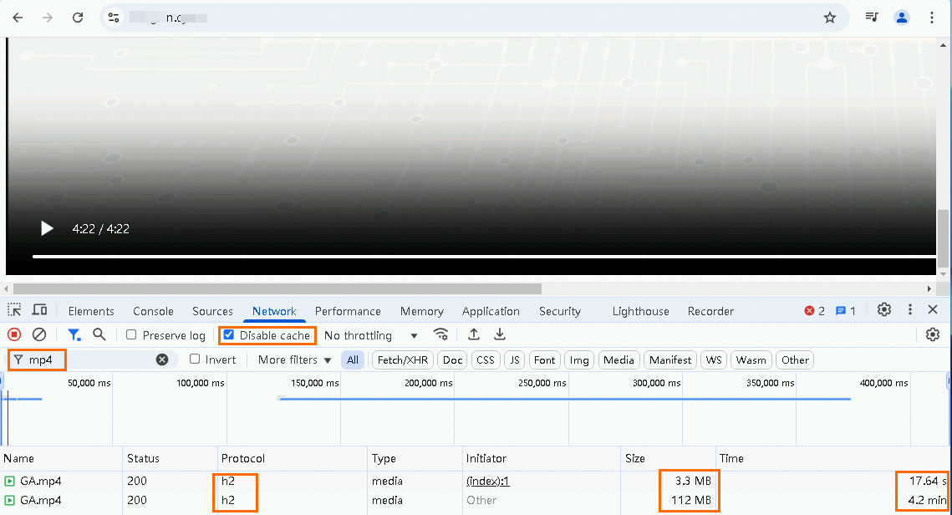Enable Preserve log checkbox
Viewport: 952px width, 515px height.
[x=131, y=334]
